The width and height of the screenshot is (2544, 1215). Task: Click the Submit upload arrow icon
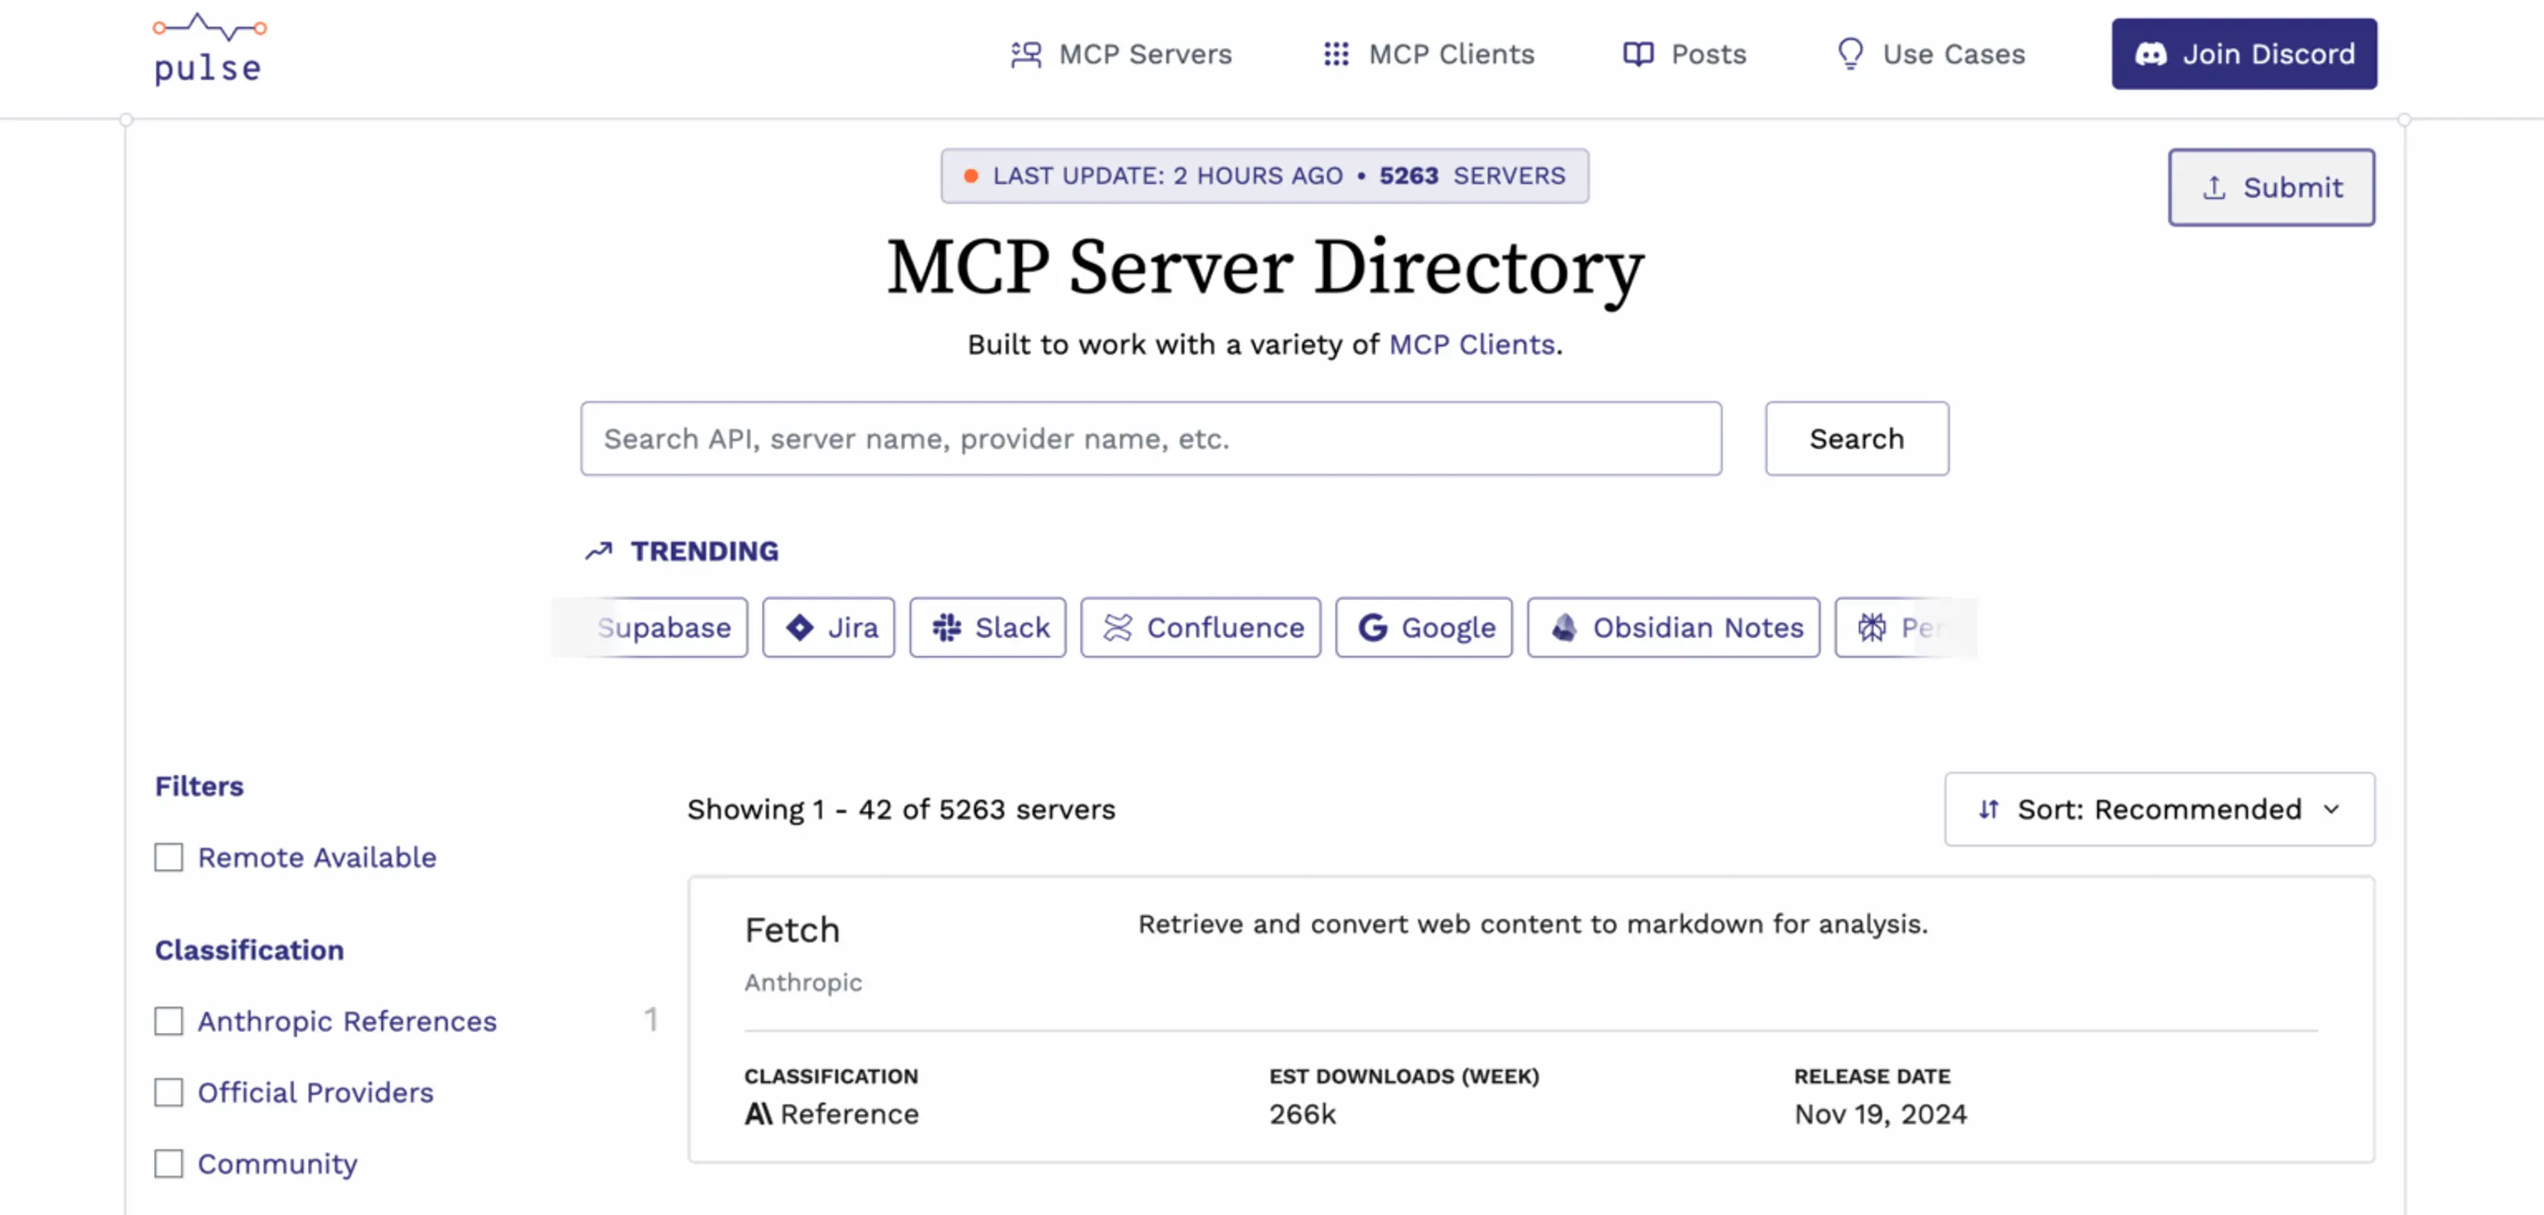pyautogui.click(x=2213, y=188)
